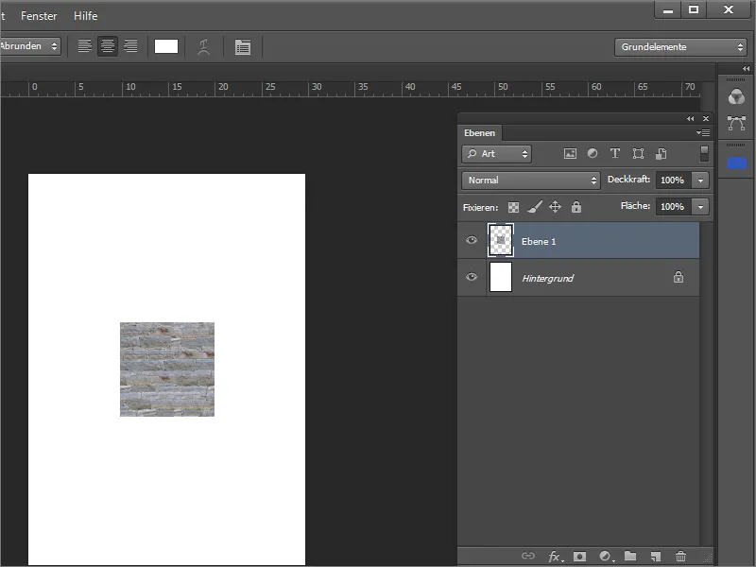The height and width of the screenshot is (567, 756).
Task: Select the Ebenen panel tab
Action: [480, 132]
